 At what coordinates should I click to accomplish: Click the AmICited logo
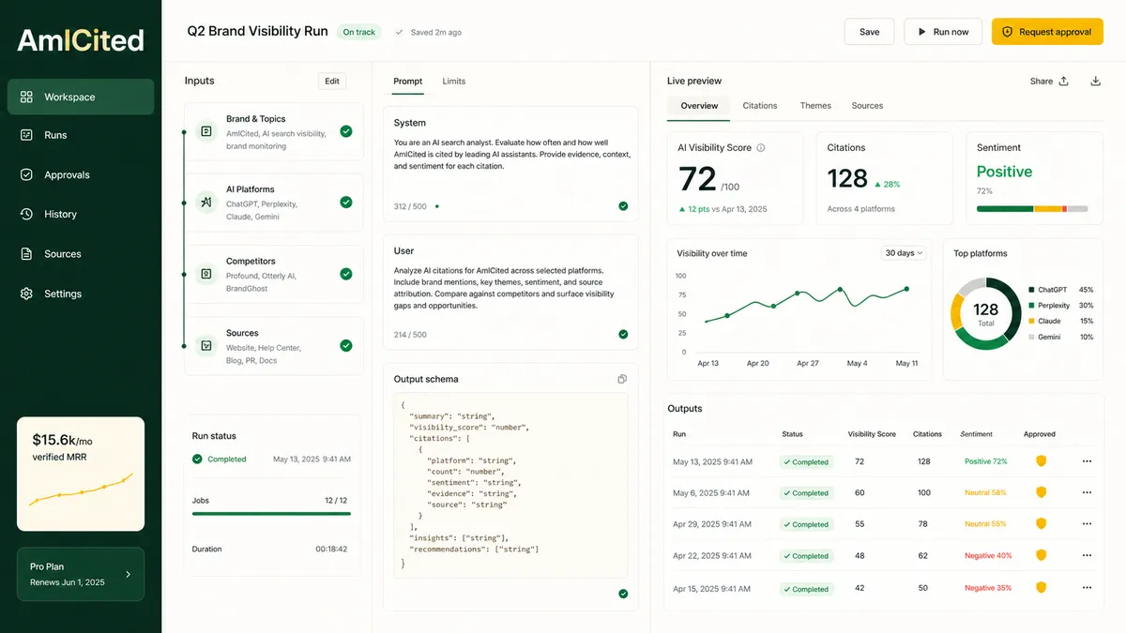coord(81,39)
